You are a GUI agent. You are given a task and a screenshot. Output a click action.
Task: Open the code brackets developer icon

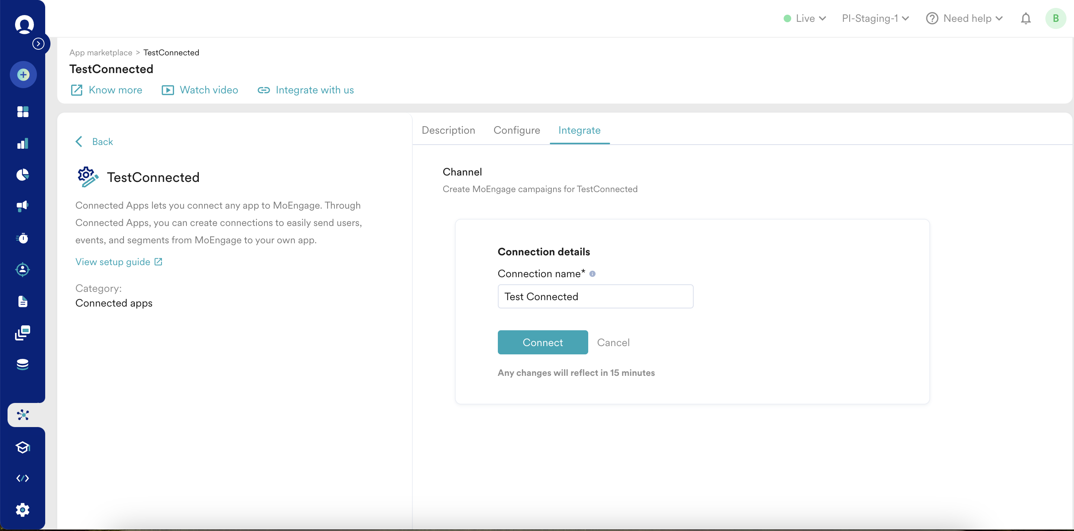(x=23, y=478)
